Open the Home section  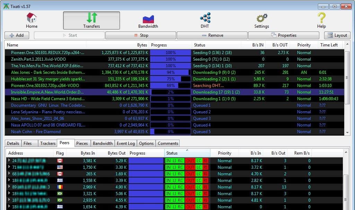click(x=32, y=20)
